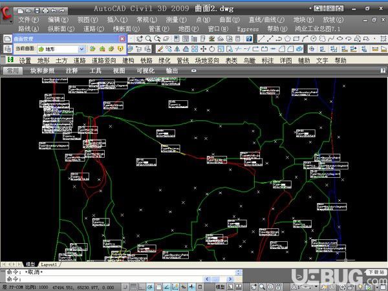
Task: Select the Move four-arrow tool
Action: point(203,48)
